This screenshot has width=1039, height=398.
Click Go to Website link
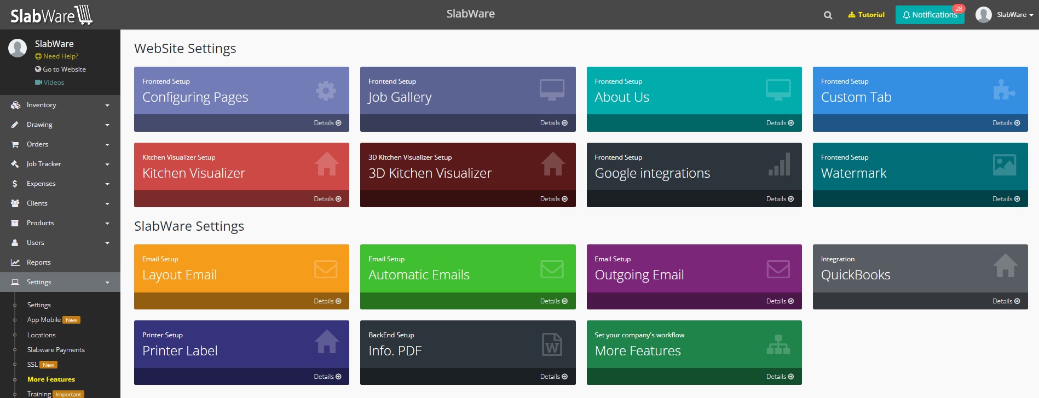pyautogui.click(x=61, y=69)
